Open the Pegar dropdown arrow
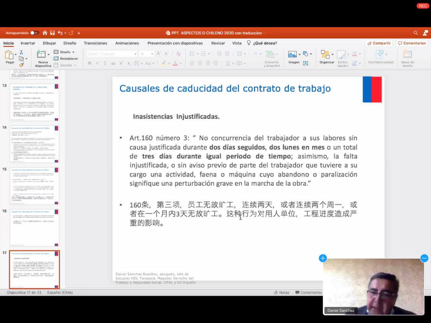Image resolution: width=431 pixels, height=323 pixels. [15, 54]
